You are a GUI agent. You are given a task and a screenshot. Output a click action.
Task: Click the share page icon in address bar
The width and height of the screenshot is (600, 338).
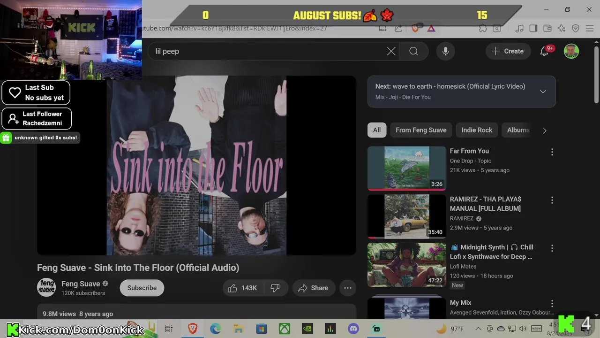(x=398, y=28)
